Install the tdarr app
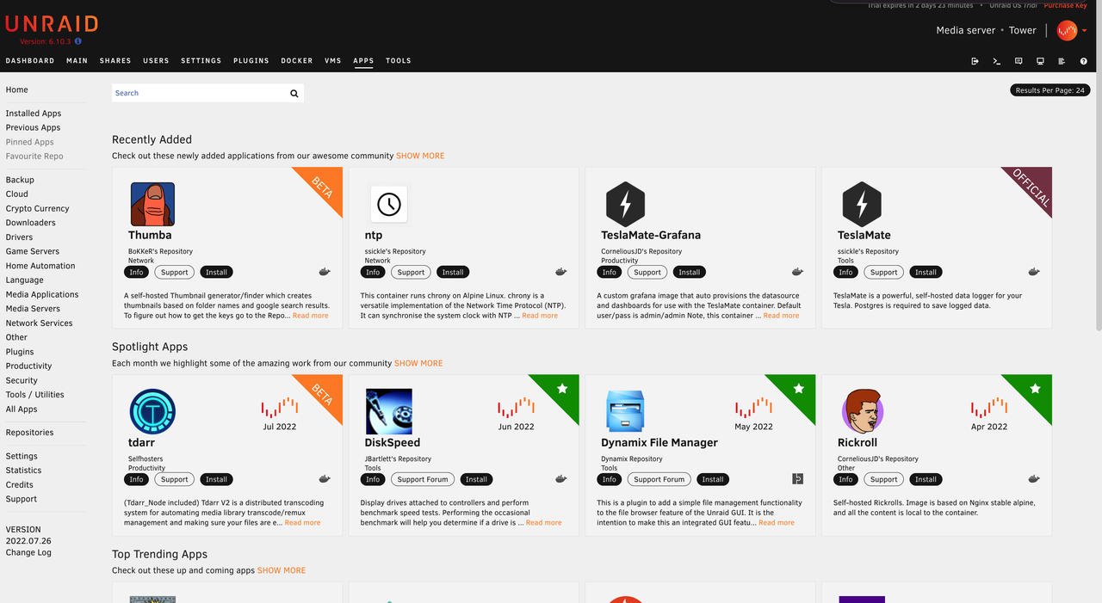1102x603 pixels. point(216,479)
